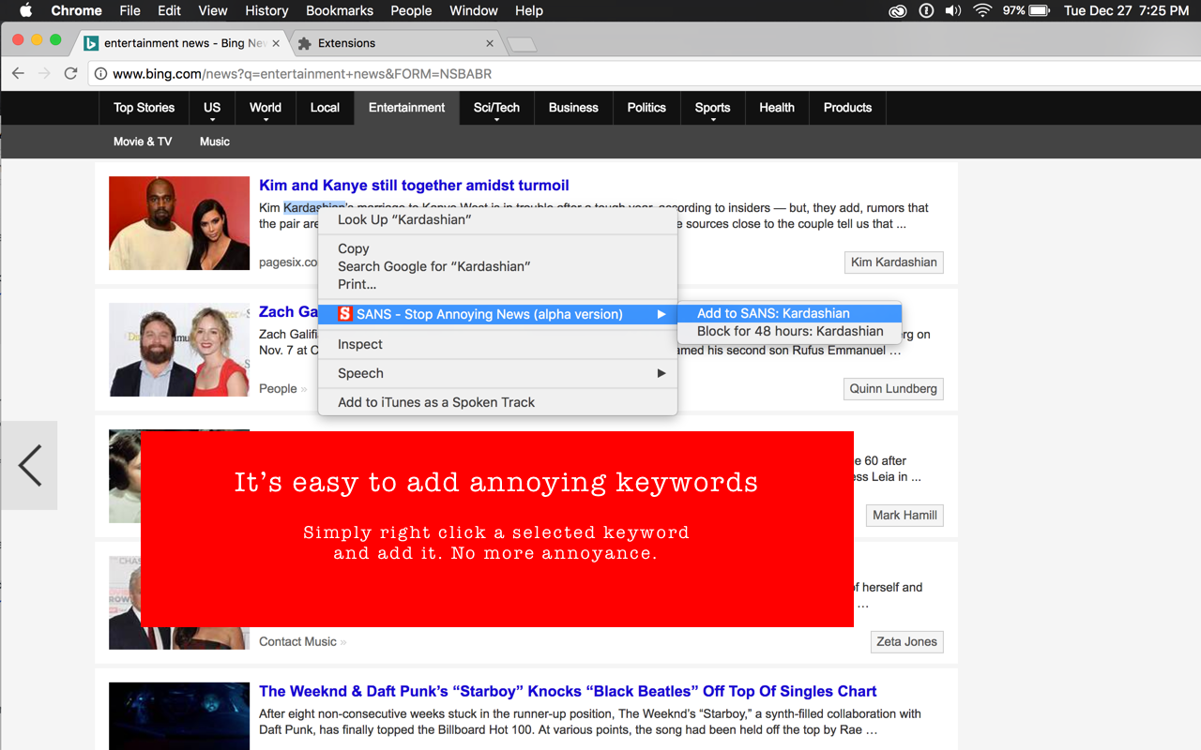1201x750 pixels.
Task: Switch to entertainment news Bing tab
Action: 183,43
